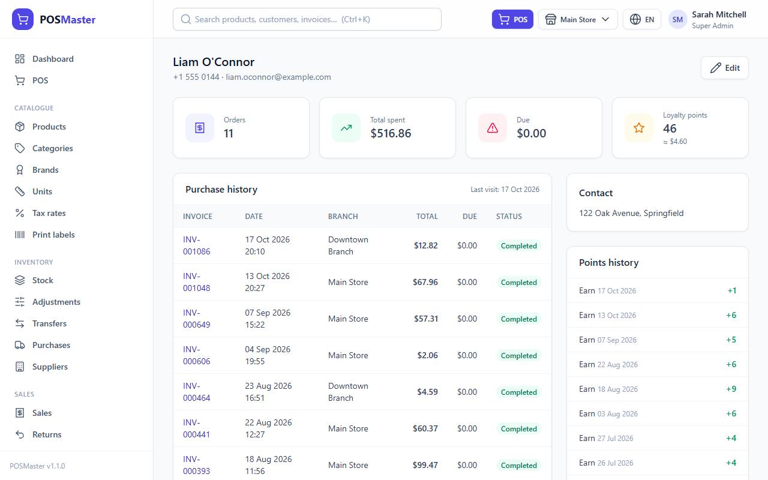Click the Categories tag icon
The image size is (768, 480).
pyautogui.click(x=20, y=148)
